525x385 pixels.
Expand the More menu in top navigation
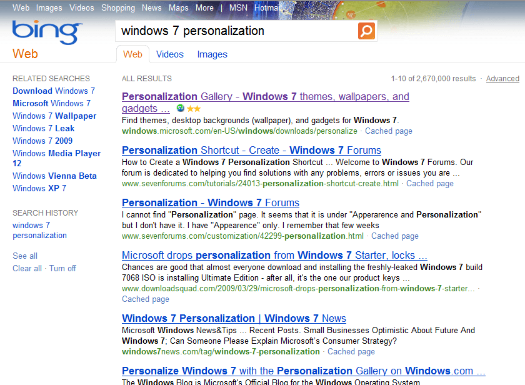pos(204,7)
